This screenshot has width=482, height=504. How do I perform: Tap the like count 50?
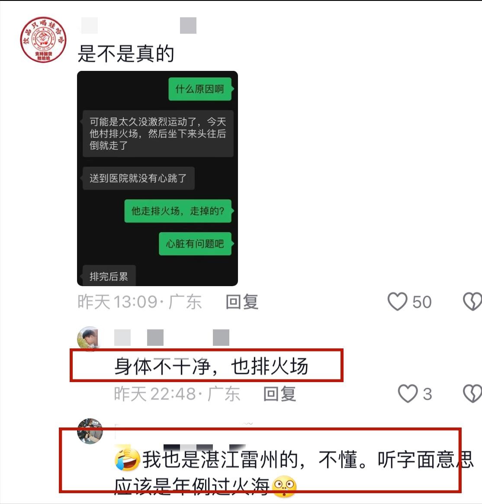click(422, 302)
